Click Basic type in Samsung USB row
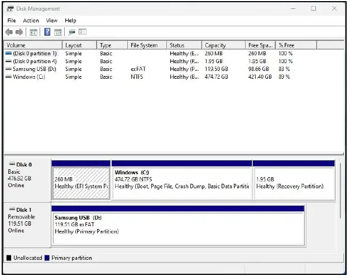 coord(106,69)
